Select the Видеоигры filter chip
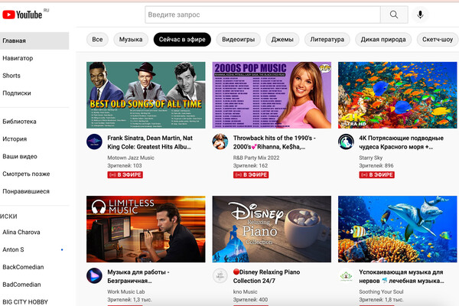 point(238,40)
